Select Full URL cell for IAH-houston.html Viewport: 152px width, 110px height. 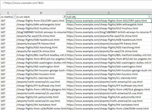[109, 74]
